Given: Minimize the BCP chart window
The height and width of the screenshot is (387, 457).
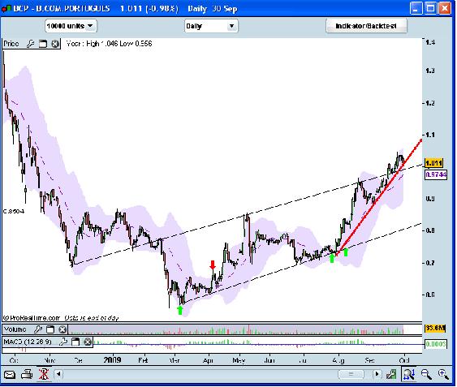Looking at the screenshot, I should pos(416,8).
